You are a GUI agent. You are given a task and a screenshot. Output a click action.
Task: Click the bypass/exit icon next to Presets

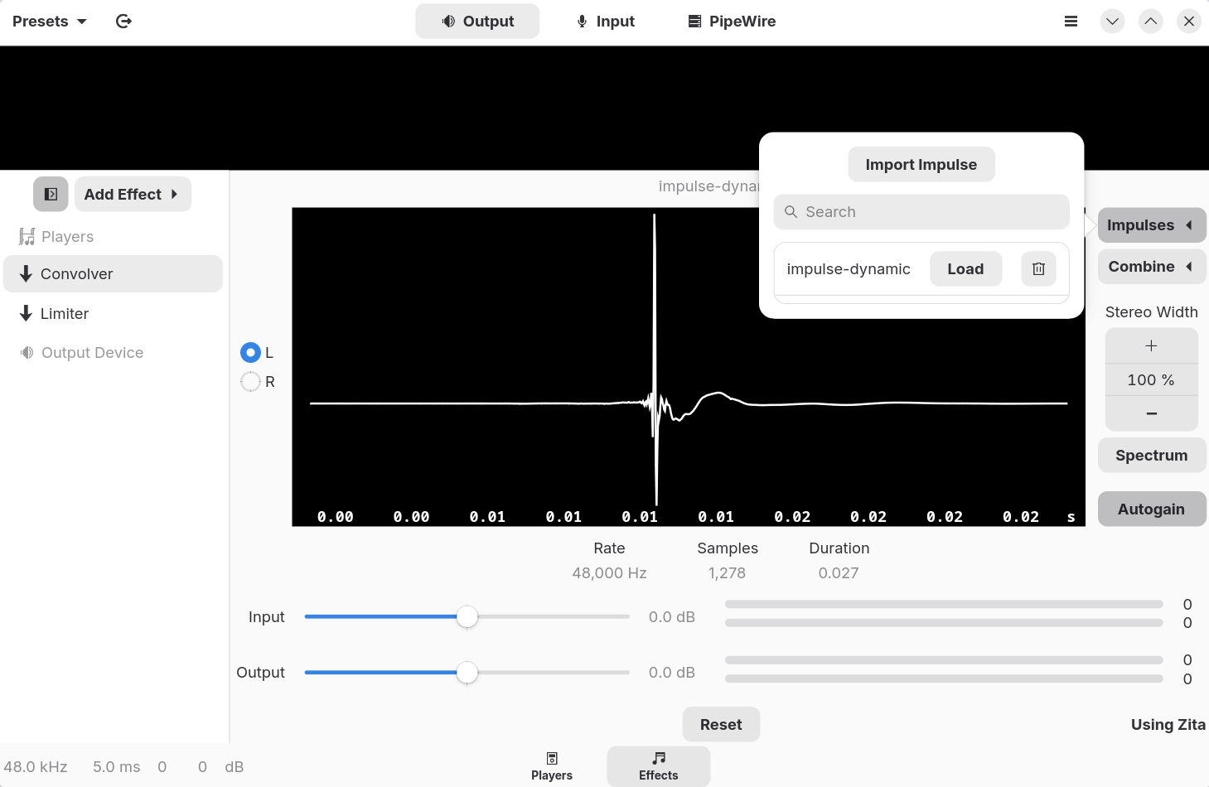(123, 22)
